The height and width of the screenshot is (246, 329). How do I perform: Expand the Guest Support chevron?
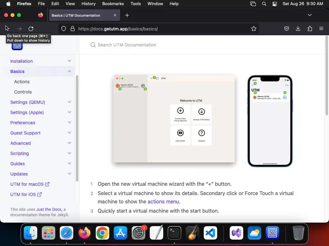[69, 133]
